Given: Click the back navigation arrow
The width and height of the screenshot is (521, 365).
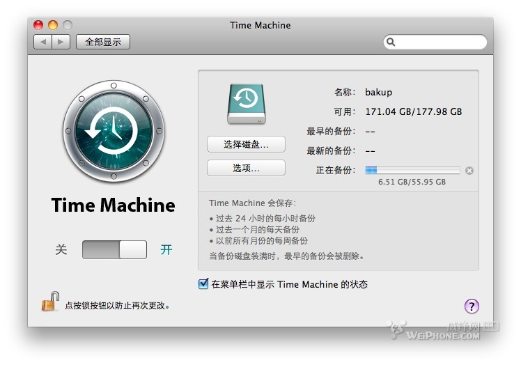Looking at the screenshot, I should click(x=43, y=42).
